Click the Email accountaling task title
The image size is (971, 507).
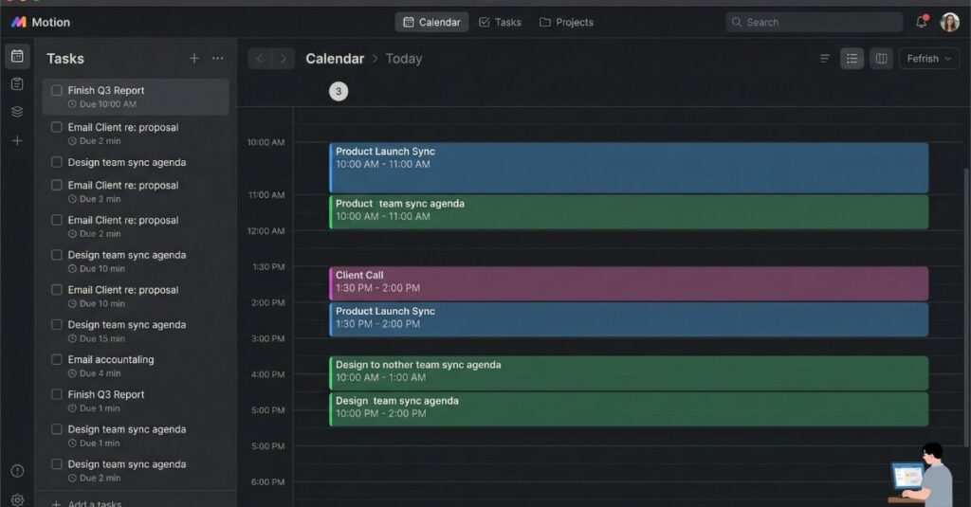coord(111,360)
